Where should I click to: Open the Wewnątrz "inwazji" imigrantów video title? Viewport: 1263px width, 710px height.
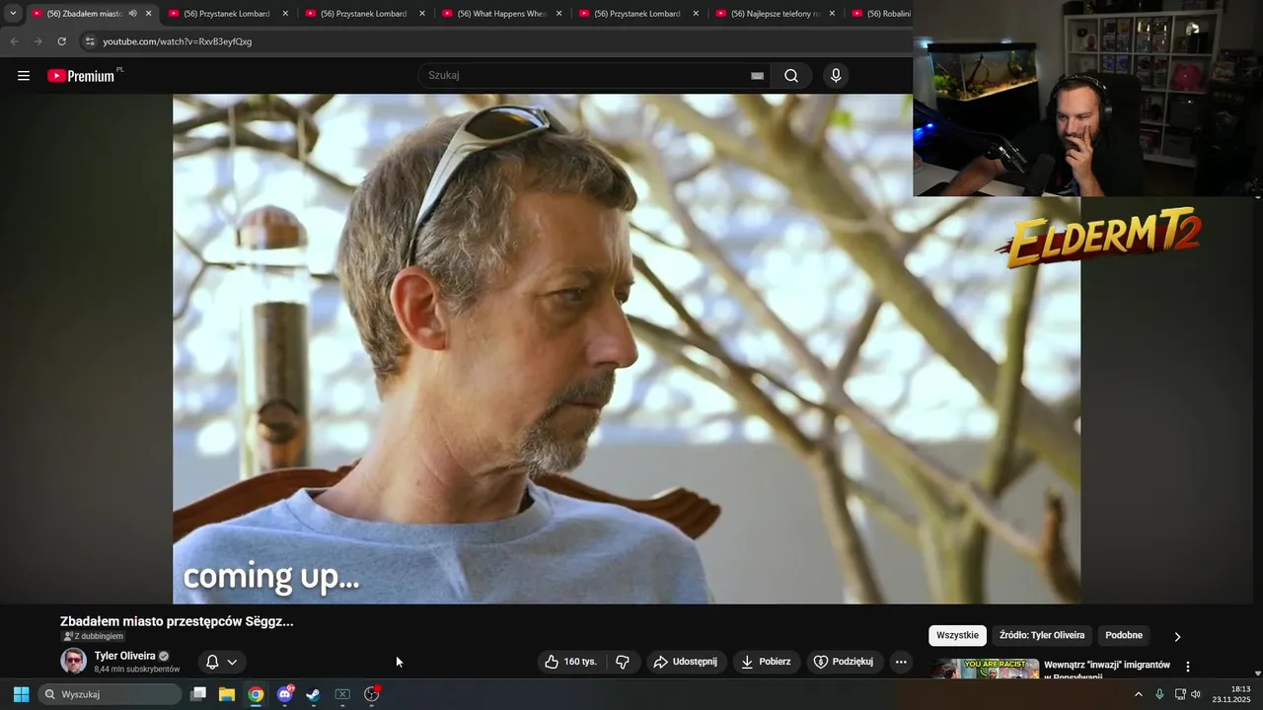pos(1107,669)
